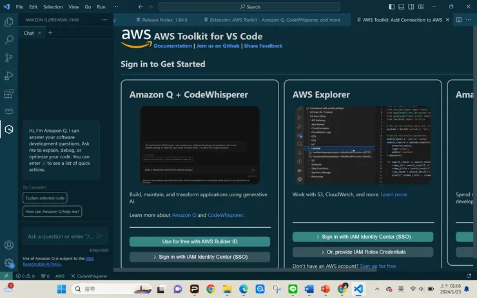This screenshot has height=298, width=477.
Task: Open the Amazon Q learn more link
Action: tap(184, 215)
